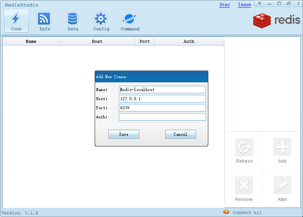Open the Data database tab
The height and width of the screenshot is (217, 303).
coord(73,21)
